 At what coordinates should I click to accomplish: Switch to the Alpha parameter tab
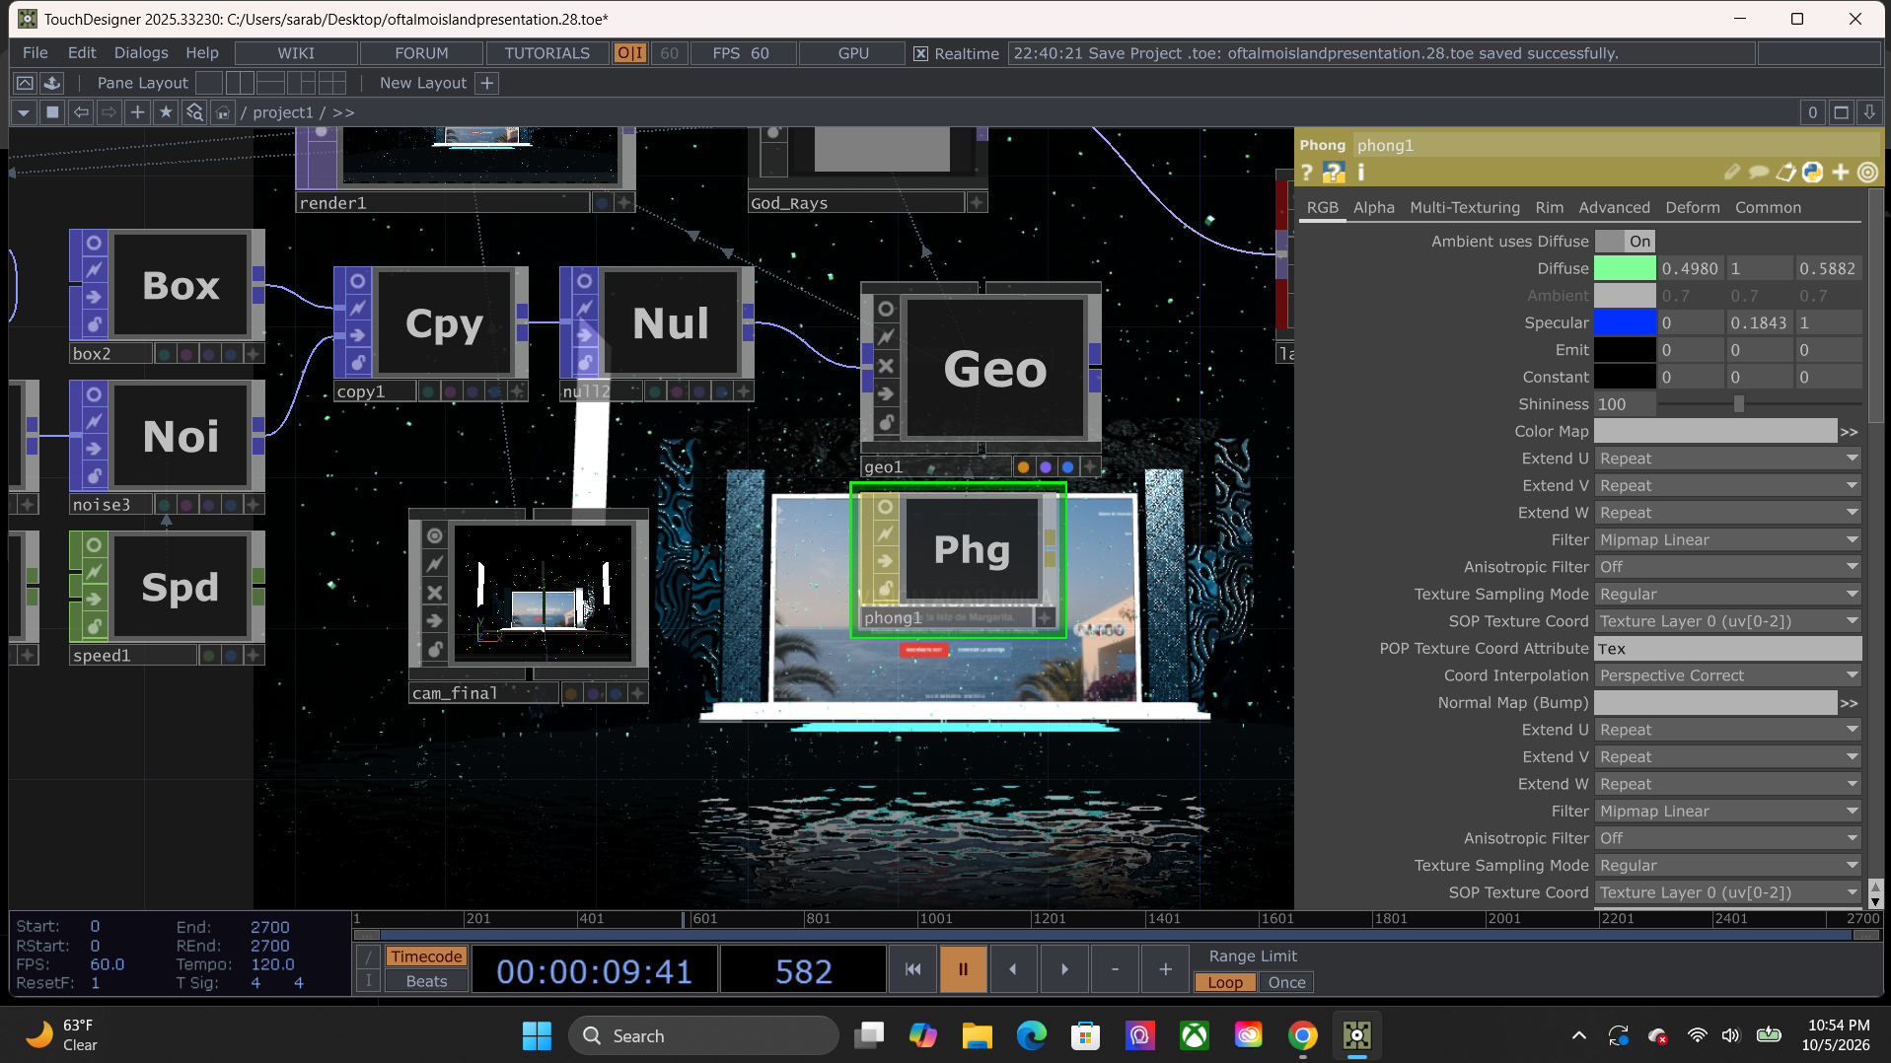(1373, 207)
